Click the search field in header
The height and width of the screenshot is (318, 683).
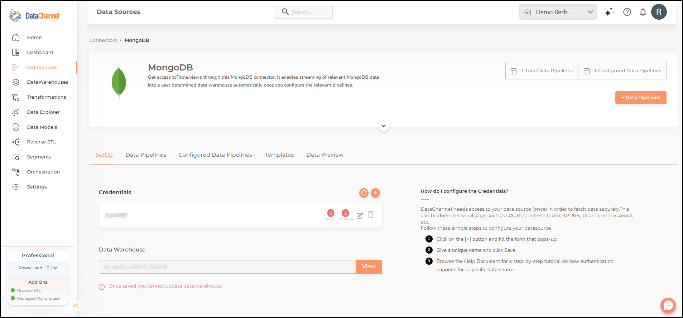click(303, 12)
